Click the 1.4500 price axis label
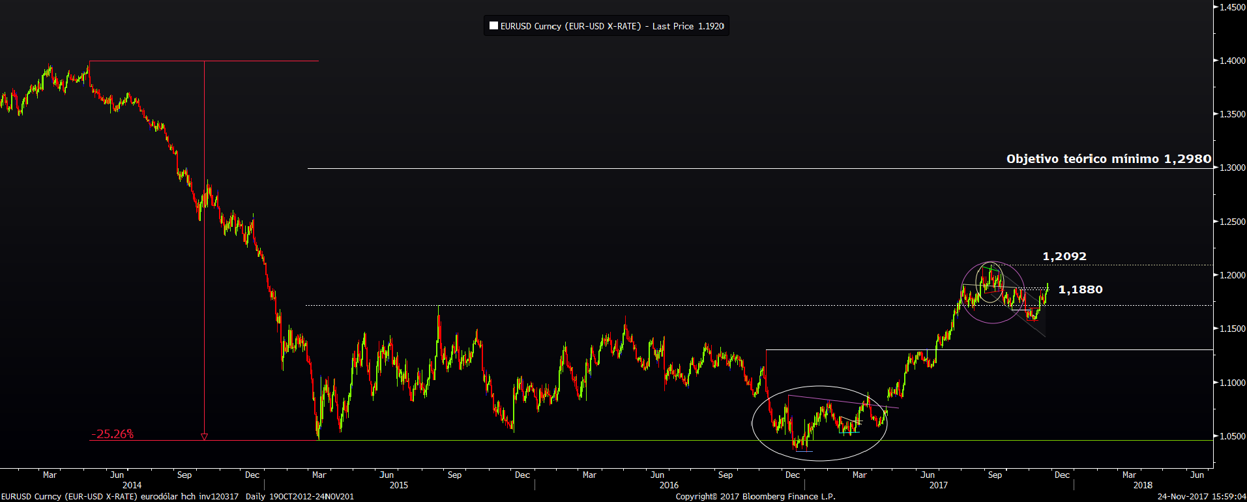 tap(1233, 7)
